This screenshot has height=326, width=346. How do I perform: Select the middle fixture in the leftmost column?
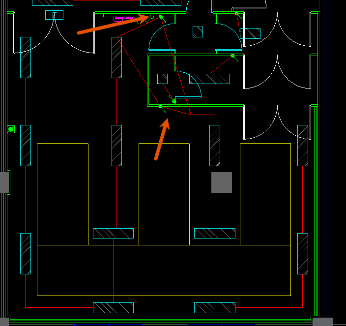pyautogui.click(x=26, y=146)
